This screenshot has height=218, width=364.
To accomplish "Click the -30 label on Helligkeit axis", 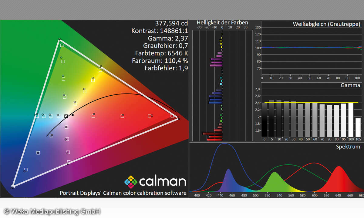I will [x=199, y=27].
